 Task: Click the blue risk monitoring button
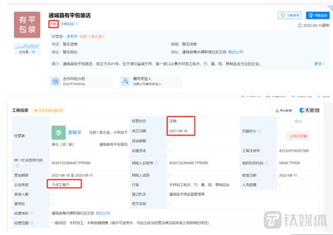click(x=318, y=15)
